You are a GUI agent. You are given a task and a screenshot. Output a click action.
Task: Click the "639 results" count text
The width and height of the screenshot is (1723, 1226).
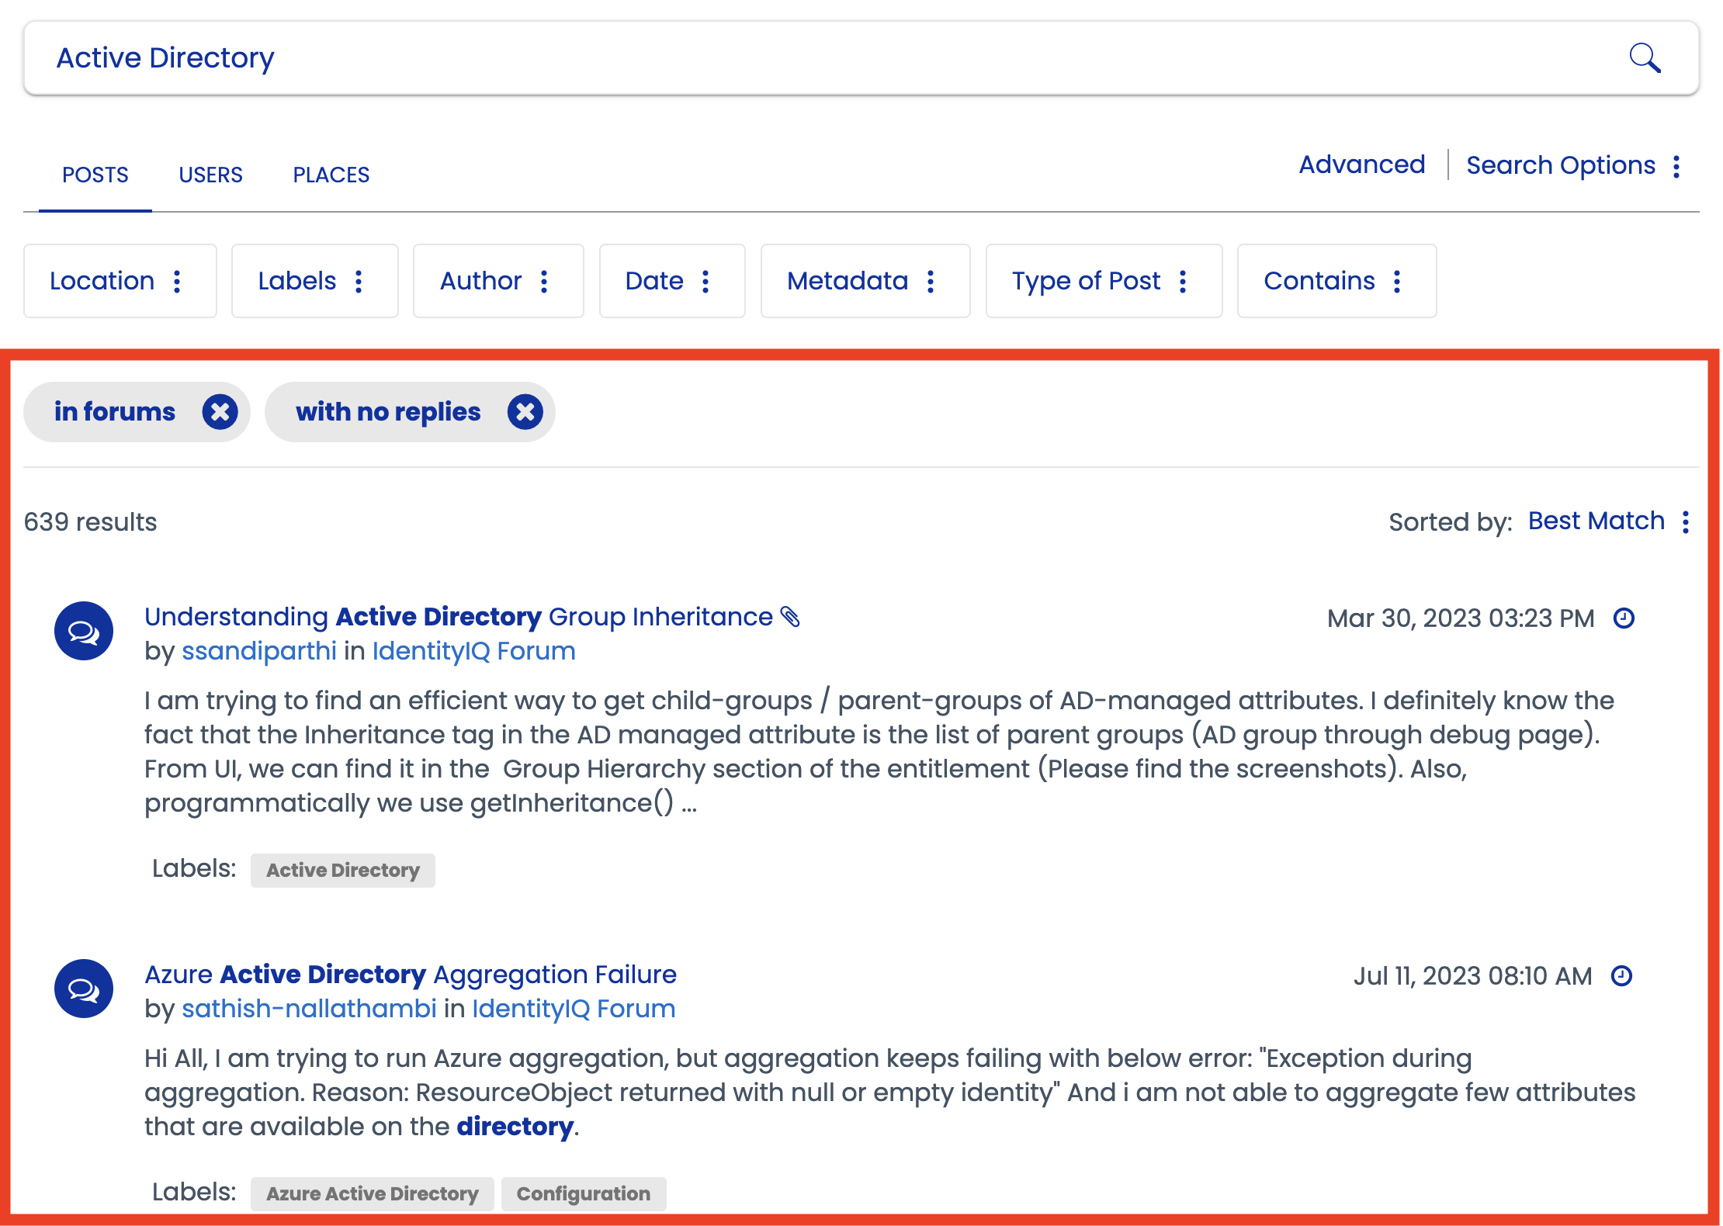[91, 522]
